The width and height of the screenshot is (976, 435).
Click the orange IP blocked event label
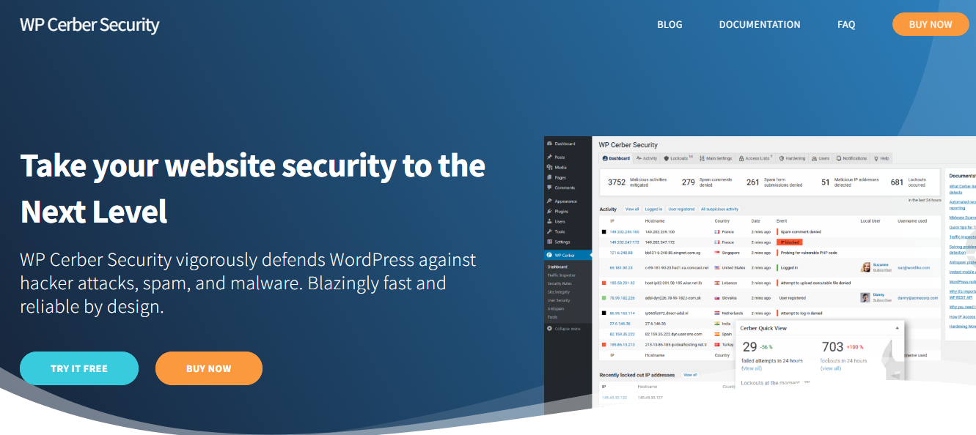[x=790, y=242]
